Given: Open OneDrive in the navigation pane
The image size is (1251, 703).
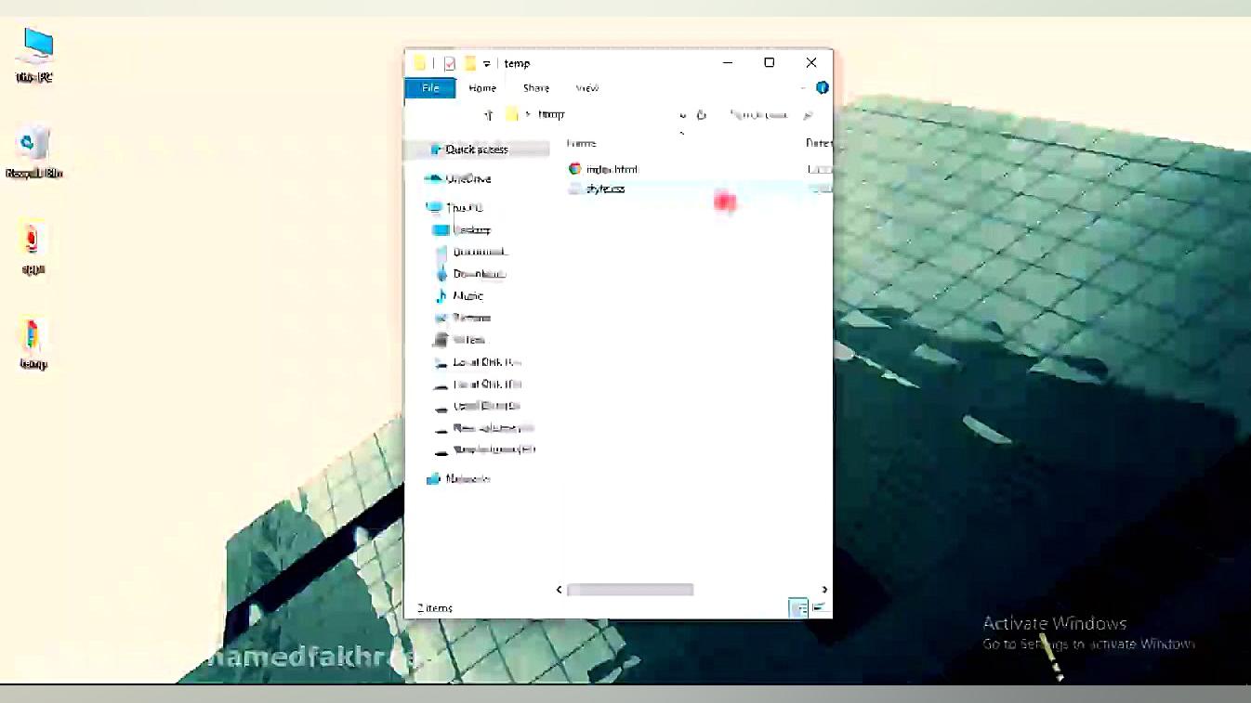Looking at the screenshot, I should (467, 178).
